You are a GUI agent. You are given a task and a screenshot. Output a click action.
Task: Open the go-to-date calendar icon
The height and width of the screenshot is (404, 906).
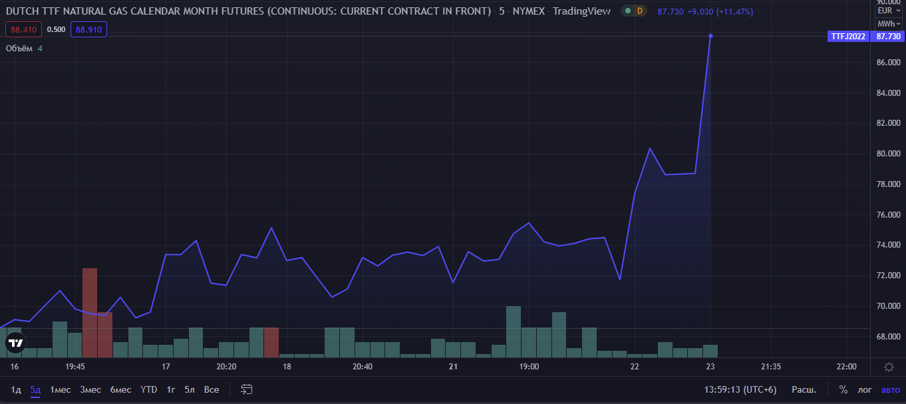(247, 389)
